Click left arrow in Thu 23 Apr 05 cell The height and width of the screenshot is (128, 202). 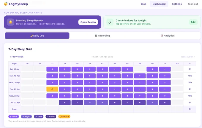point(140,103)
